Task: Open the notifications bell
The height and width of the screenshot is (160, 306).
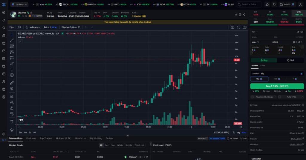Action: [274, 4]
